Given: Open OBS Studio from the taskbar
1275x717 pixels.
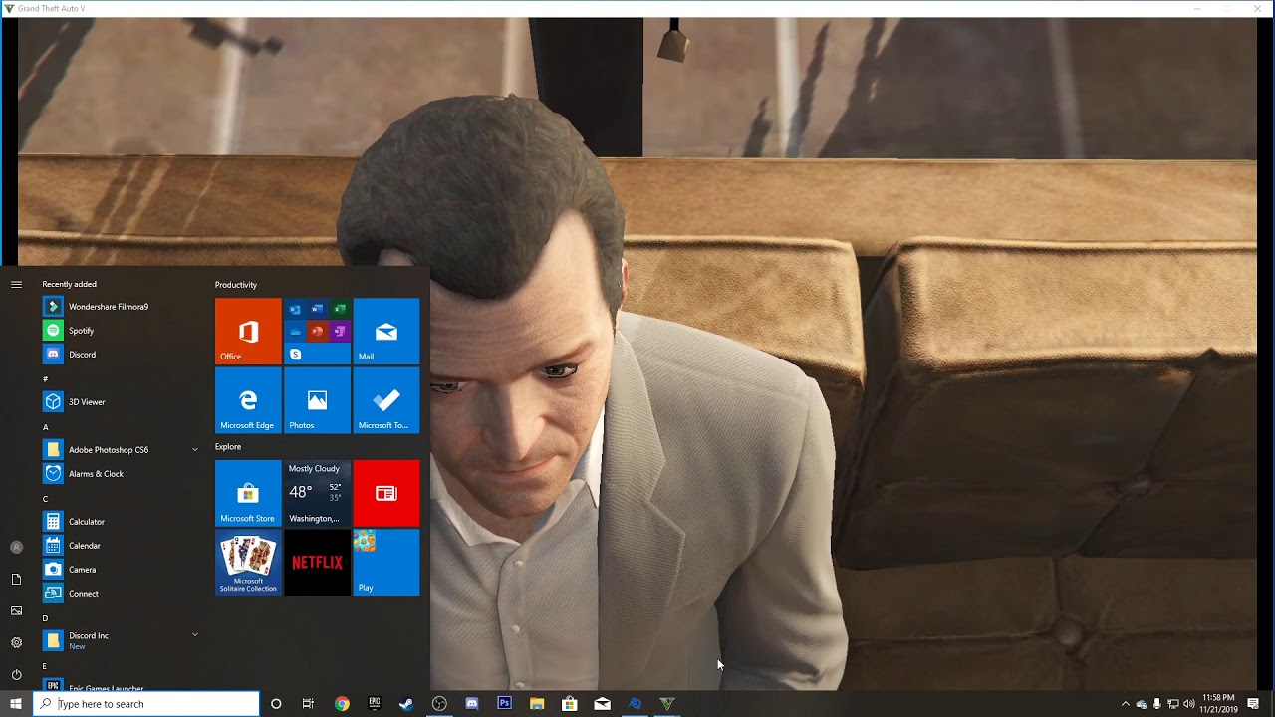Looking at the screenshot, I should coord(439,704).
